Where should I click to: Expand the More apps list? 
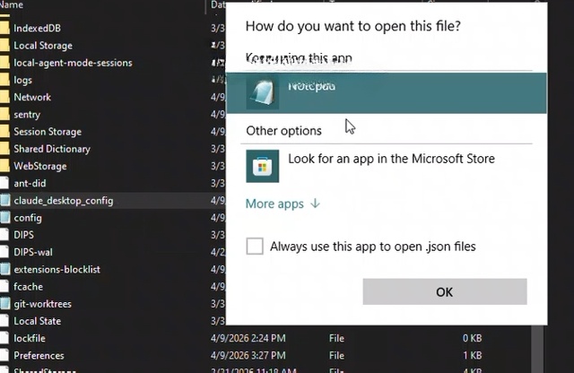pos(283,204)
